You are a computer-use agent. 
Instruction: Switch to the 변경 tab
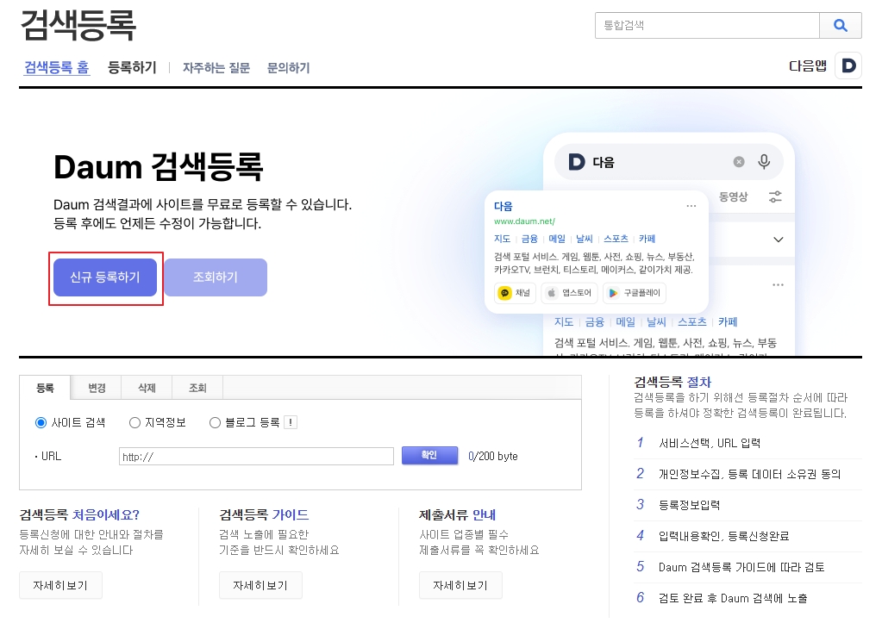[x=97, y=388]
